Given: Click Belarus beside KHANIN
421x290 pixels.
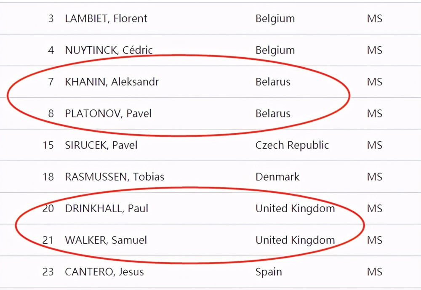Looking at the screenshot, I should [x=273, y=82].
